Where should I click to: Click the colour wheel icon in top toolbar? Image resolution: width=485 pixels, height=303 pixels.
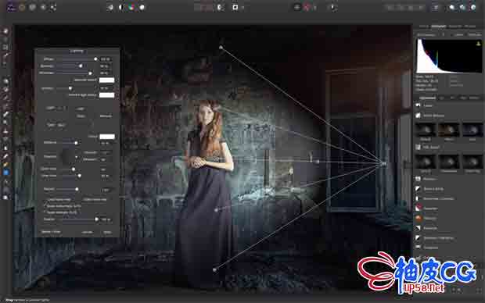tap(131, 7)
